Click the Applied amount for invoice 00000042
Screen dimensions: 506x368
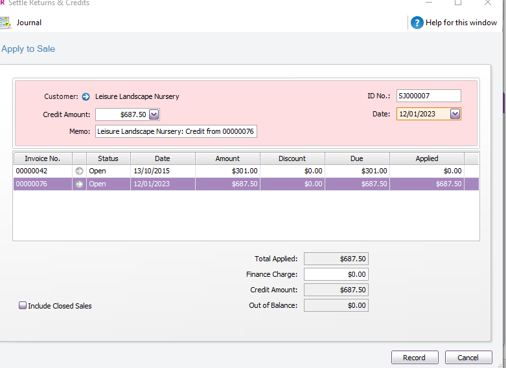[427, 171]
